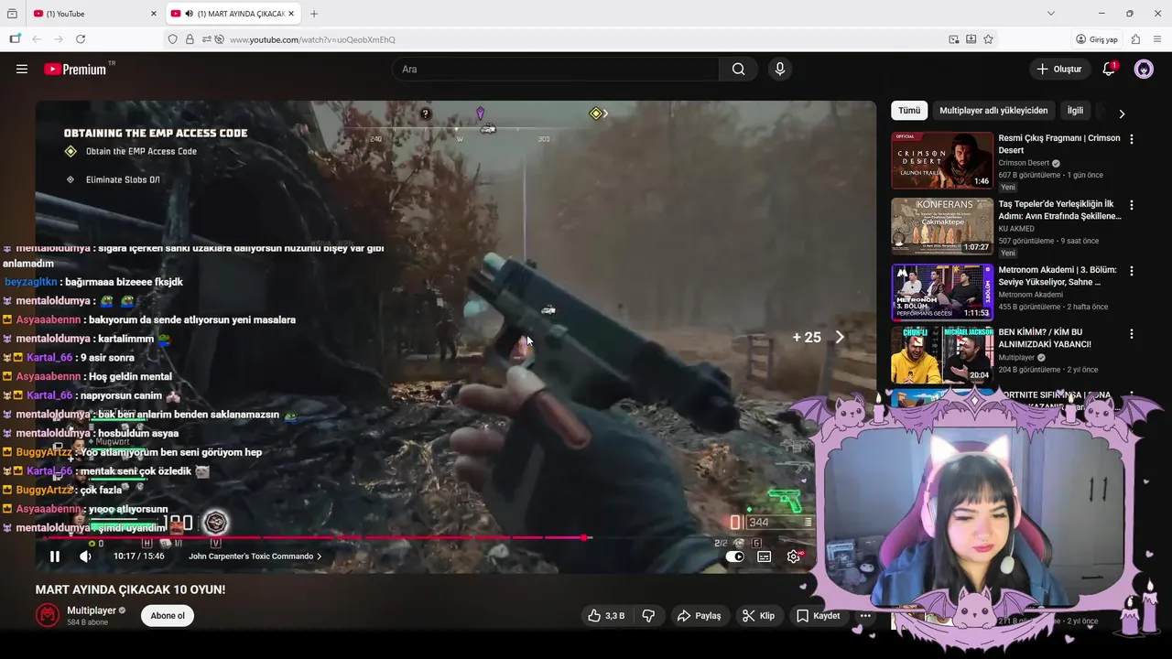Open the Metronom Akademi 3. Bölüm title
This screenshot has height=659, width=1172.
[x=1058, y=275]
